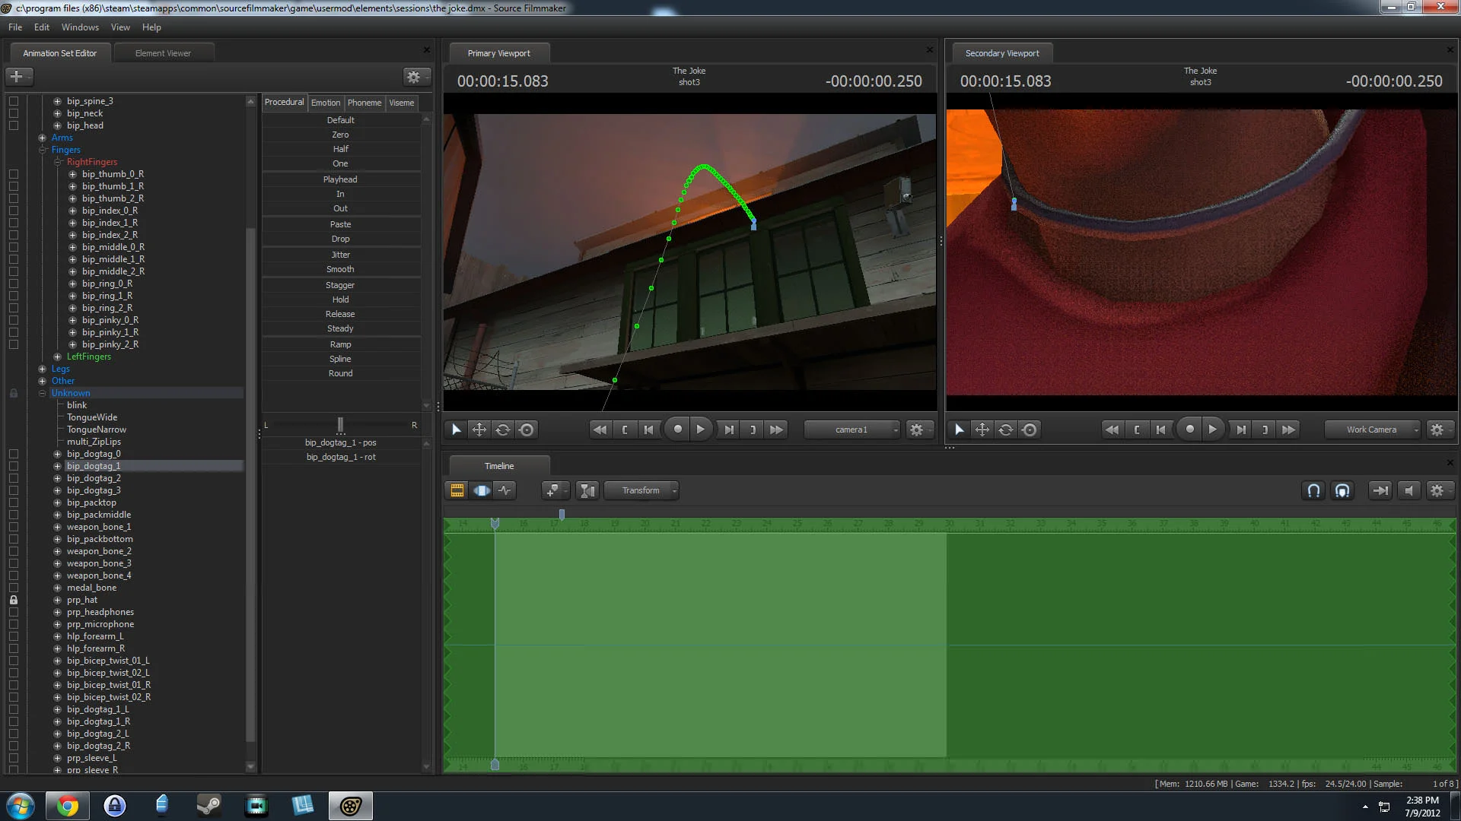Viewport: 1461px width, 821px height.
Task: Switch to motion editor mode in timeline
Action: click(x=481, y=490)
